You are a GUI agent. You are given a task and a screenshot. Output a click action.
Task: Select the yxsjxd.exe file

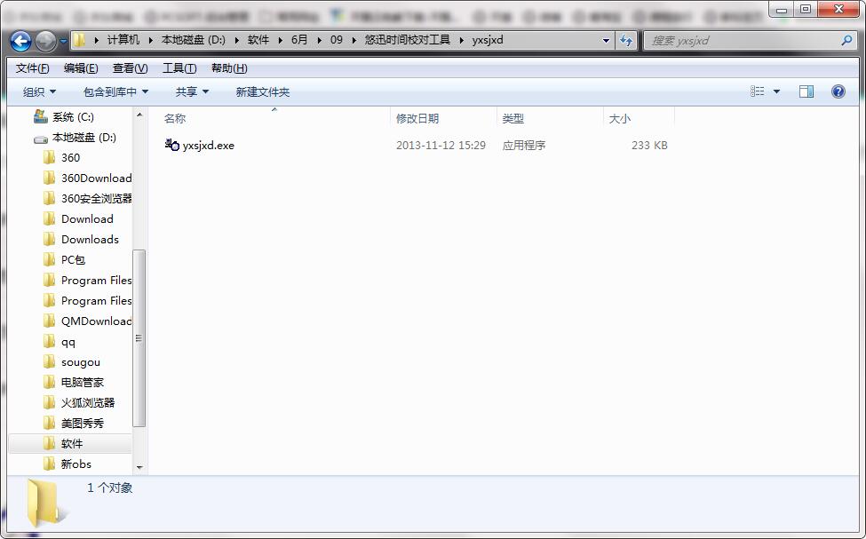pos(208,146)
